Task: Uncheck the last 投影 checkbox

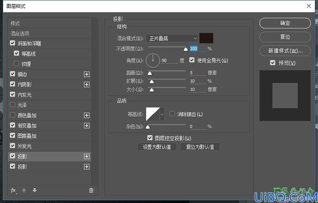Action: click(13, 166)
